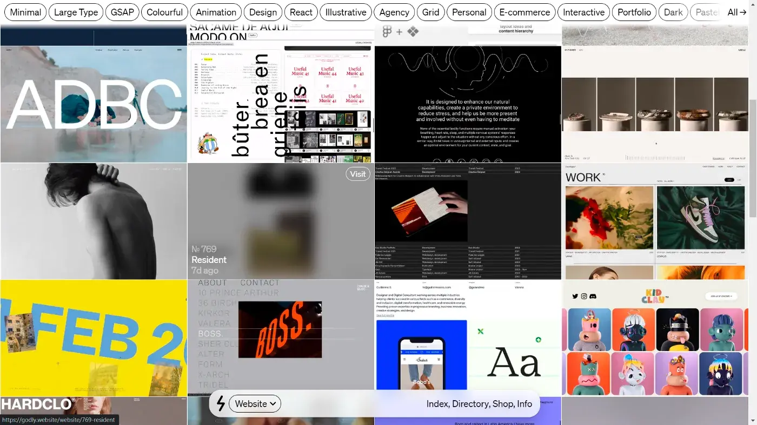Click the Twitter icon on Kid Clay thumbnail

(575, 296)
